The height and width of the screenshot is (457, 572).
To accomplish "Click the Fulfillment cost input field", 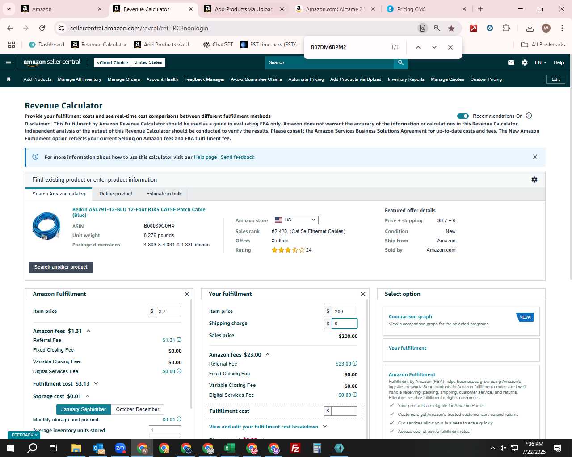I will (x=344, y=411).
